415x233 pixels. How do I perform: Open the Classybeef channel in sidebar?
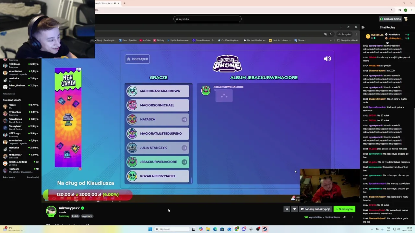[x=21, y=128]
